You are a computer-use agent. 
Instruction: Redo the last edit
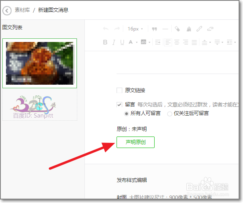pyautogui.click(x=117, y=29)
